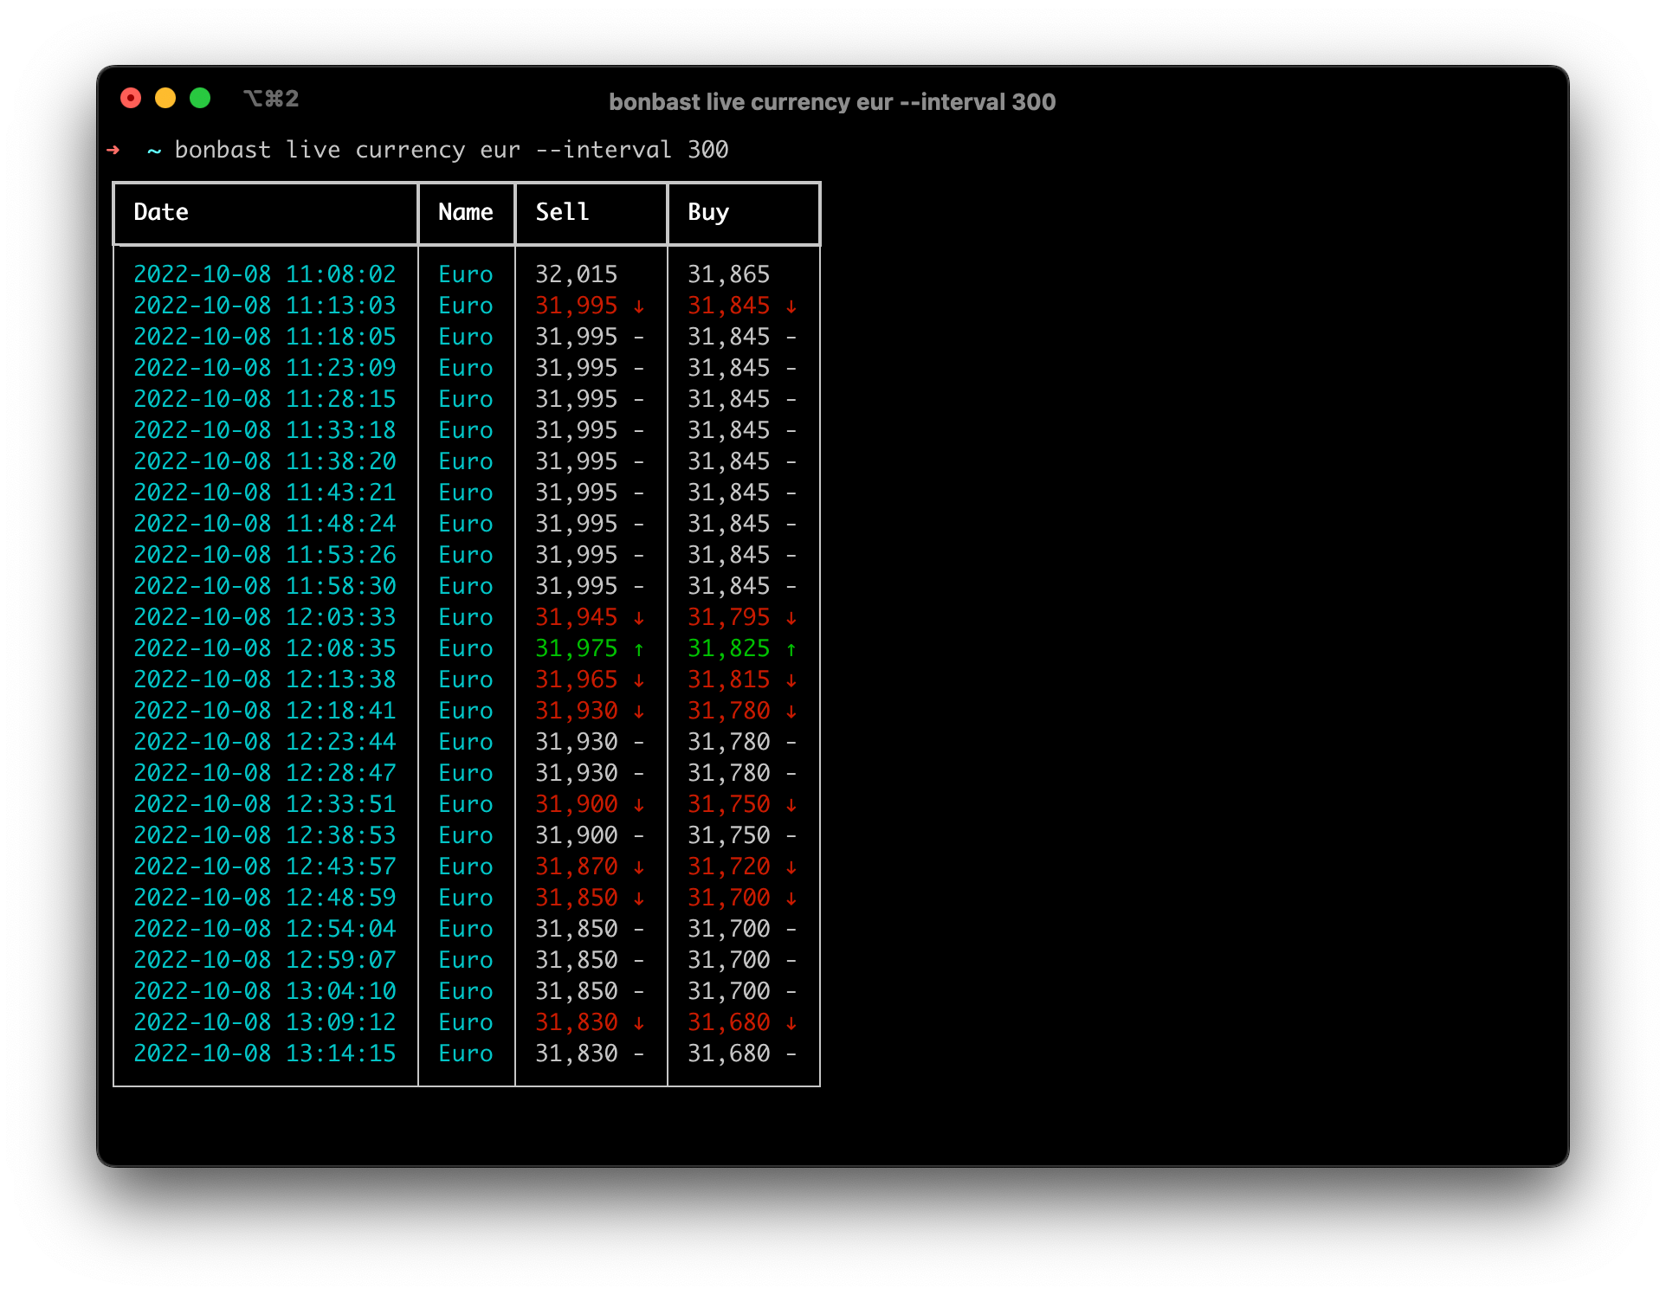Click Euro in the 13:14:15 row
Screen dimensions: 1666x1295
tap(466, 1053)
